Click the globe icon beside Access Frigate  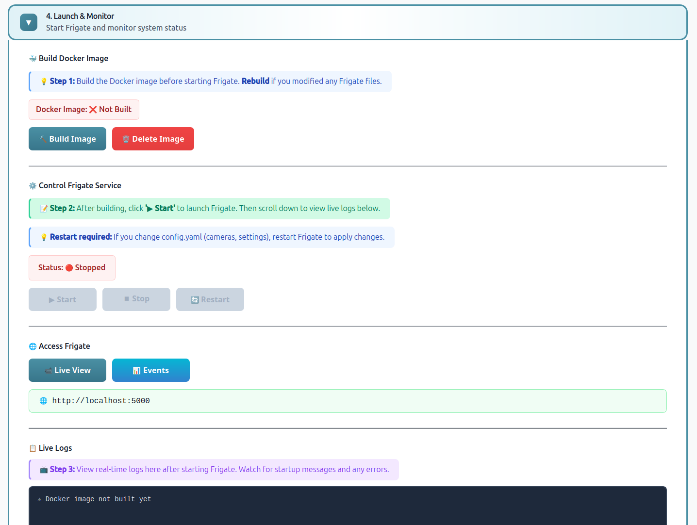(x=33, y=346)
